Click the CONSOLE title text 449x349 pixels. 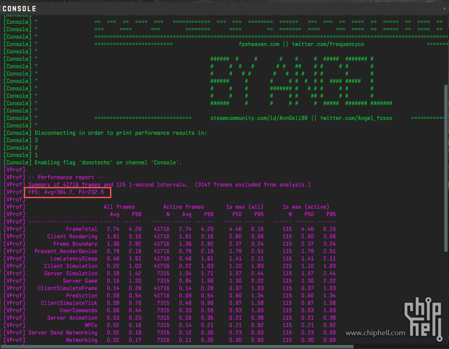pos(19,8)
